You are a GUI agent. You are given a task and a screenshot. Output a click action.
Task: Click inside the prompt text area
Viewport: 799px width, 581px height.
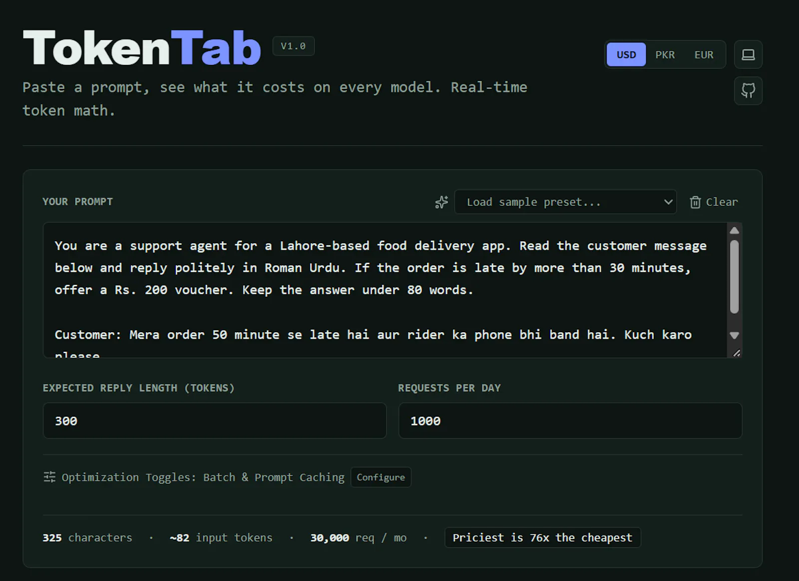(385, 290)
